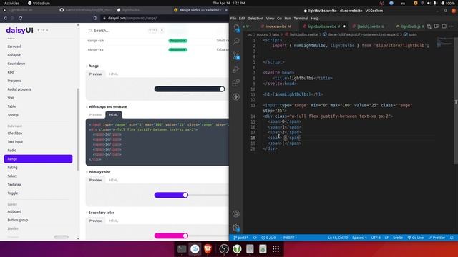Open Toggle in daisyUI sidebar

click(13, 193)
